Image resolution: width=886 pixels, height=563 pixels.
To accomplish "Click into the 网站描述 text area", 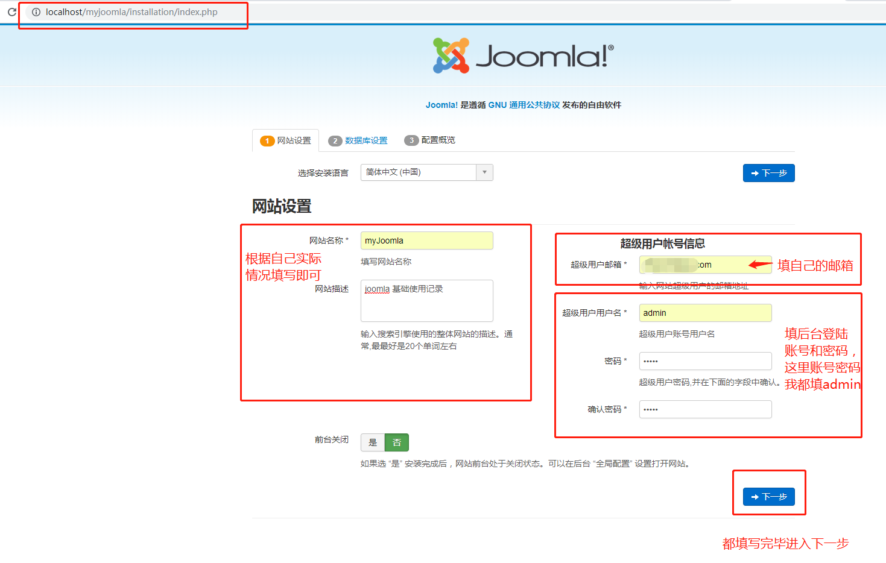I will pos(427,301).
